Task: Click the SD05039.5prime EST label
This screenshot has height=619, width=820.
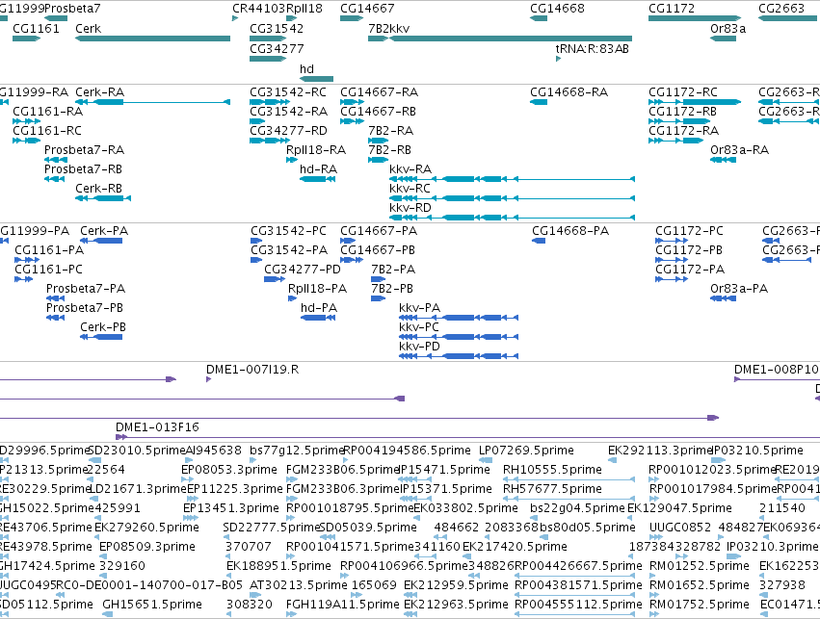Action: [x=368, y=528]
